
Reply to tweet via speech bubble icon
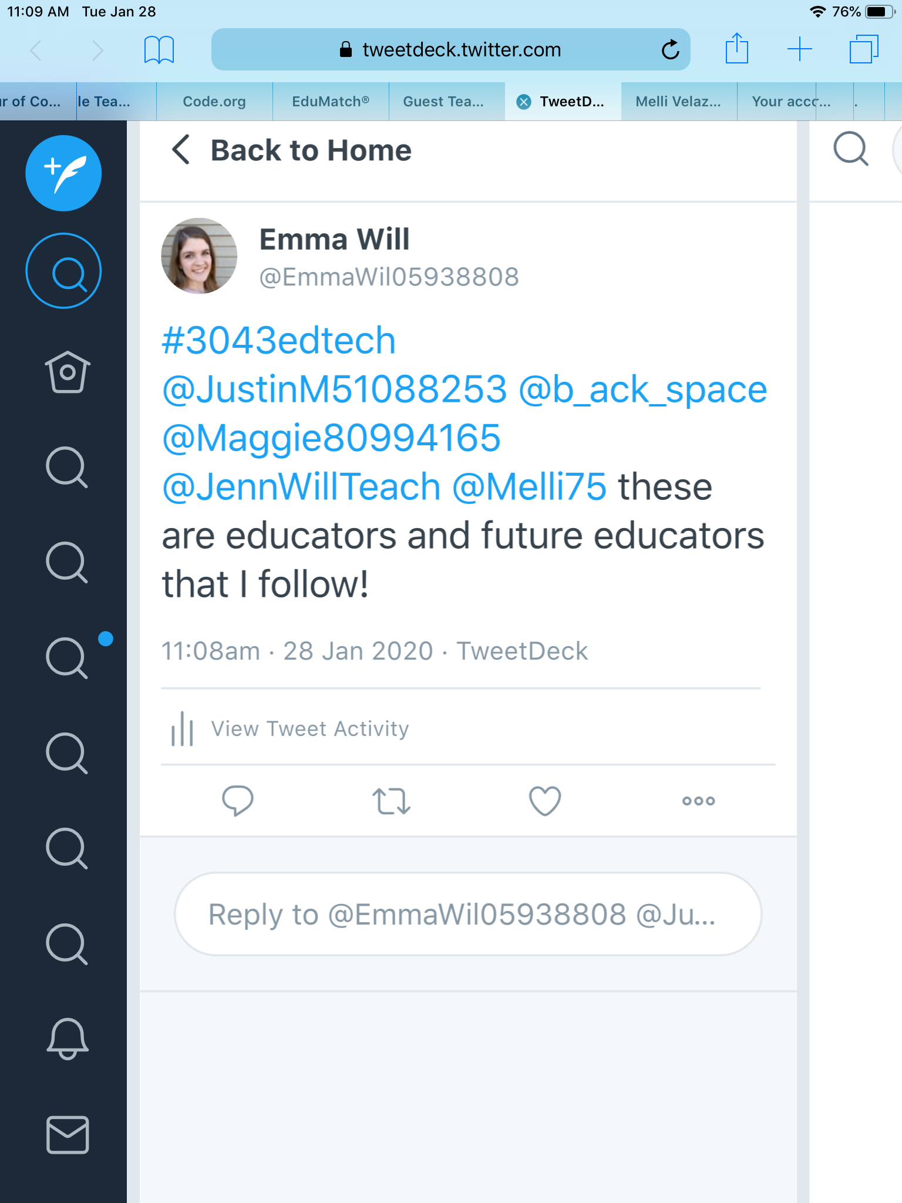pyautogui.click(x=237, y=801)
